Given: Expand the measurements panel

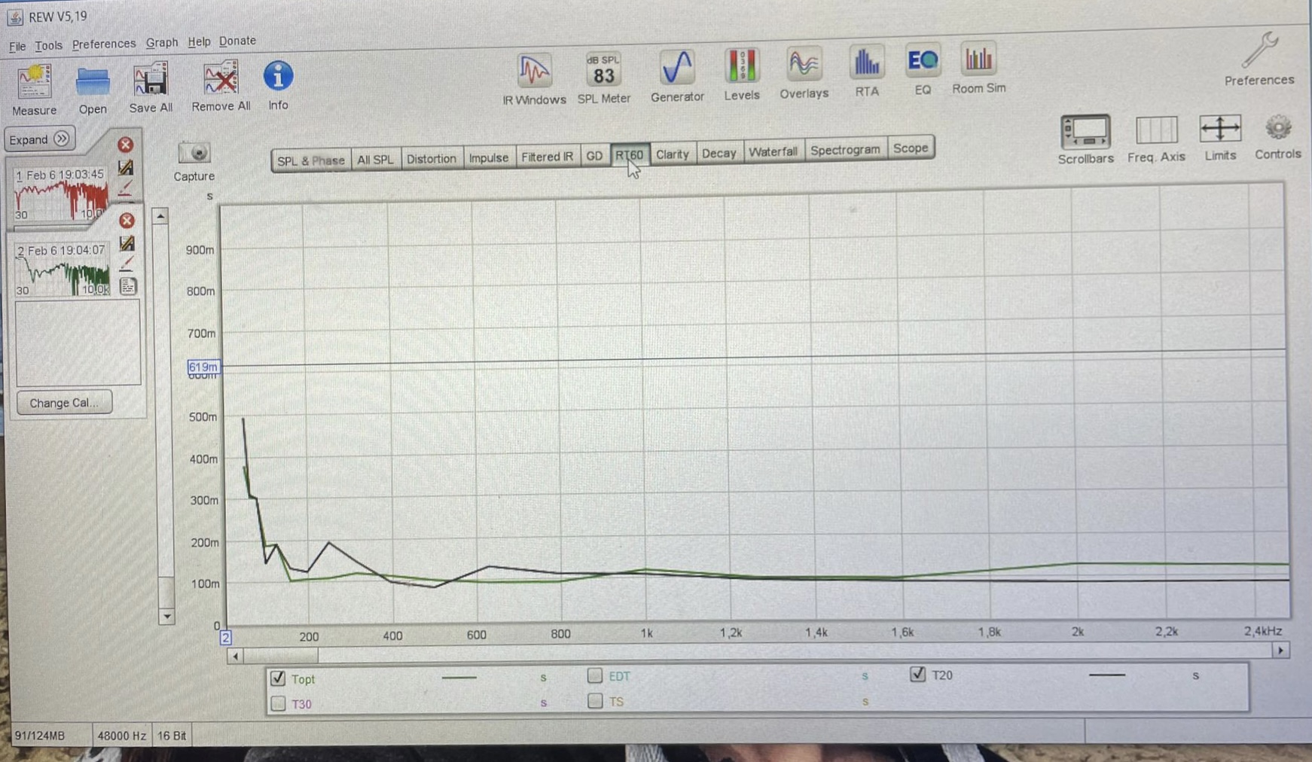Looking at the screenshot, I should tap(39, 139).
